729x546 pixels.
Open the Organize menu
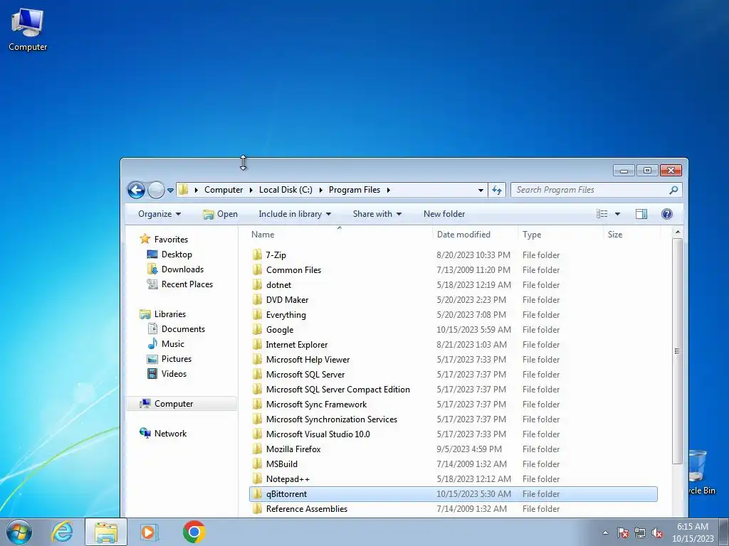pos(159,214)
